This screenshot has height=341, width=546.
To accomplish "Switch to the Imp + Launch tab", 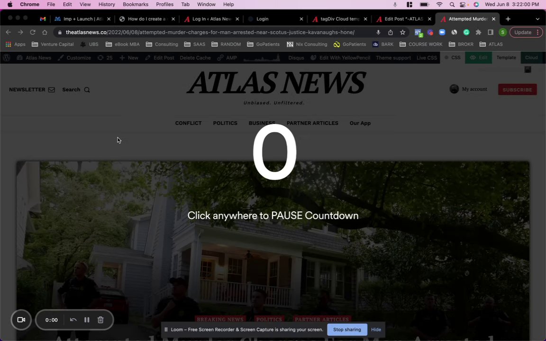I will click(83, 19).
